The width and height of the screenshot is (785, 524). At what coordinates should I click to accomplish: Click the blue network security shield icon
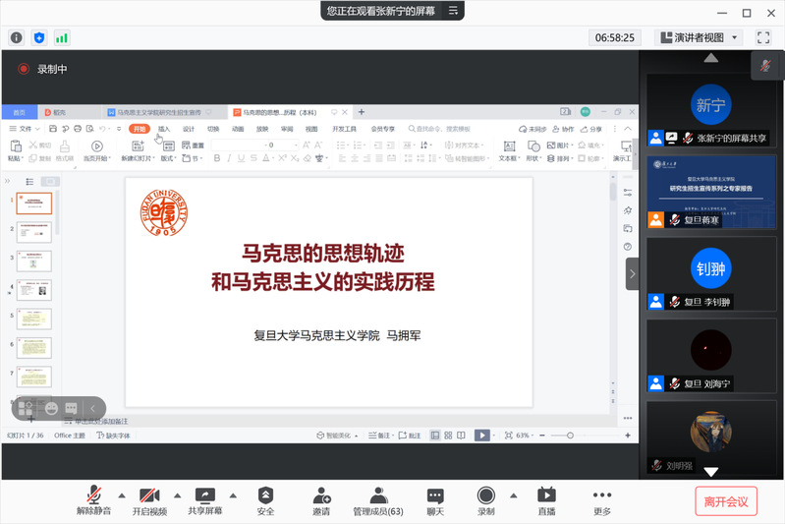(39, 37)
